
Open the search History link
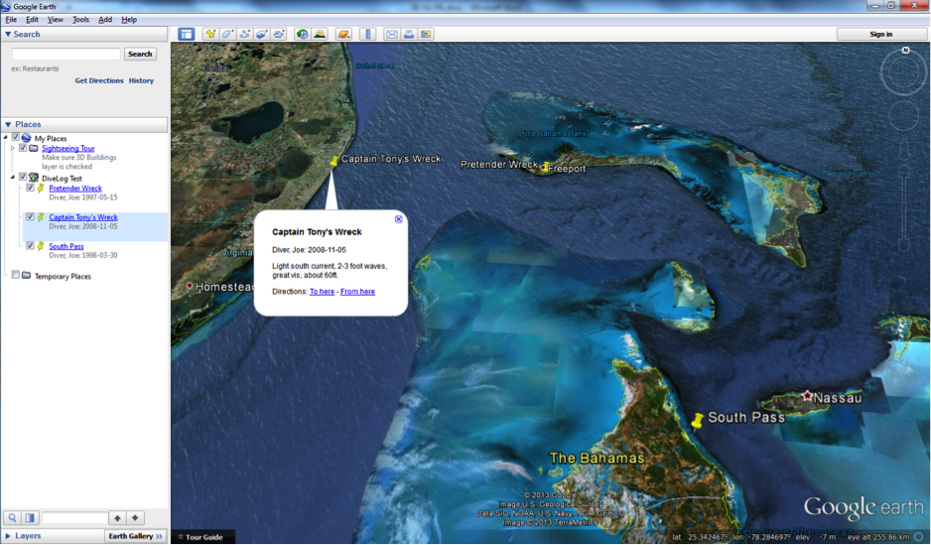point(141,80)
